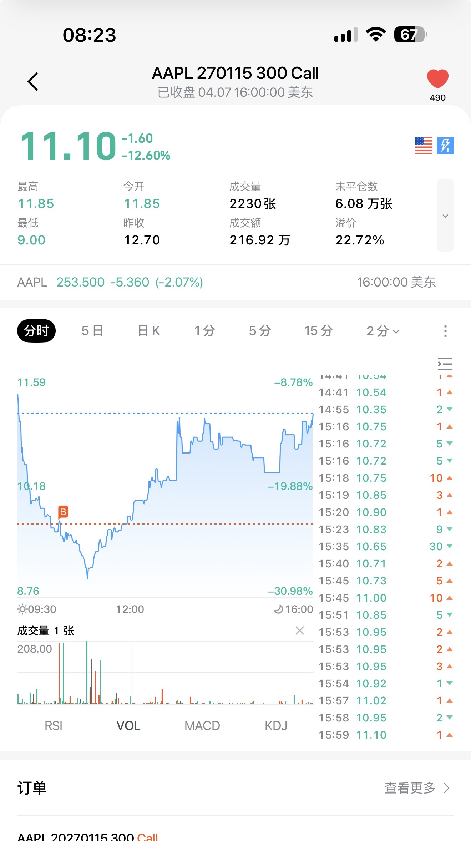Image resolution: width=471 pixels, height=841 pixels.
Task: Select the 分时 chart tab
Action: click(x=36, y=331)
